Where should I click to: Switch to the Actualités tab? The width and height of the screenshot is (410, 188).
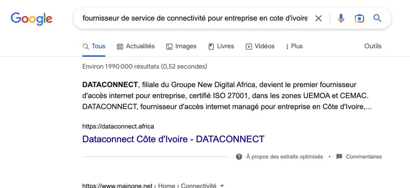[136, 46]
